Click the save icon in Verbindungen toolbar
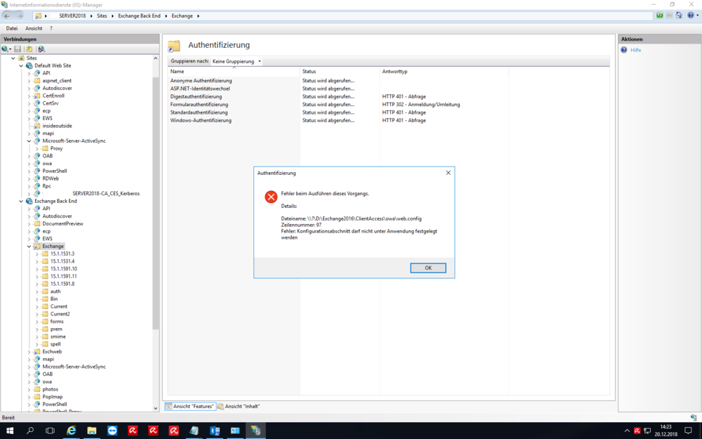Screen dimensions: 702x439 click(x=18, y=49)
